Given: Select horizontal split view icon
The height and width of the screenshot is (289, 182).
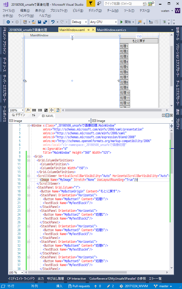Looking at the screenshot, I should click(x=168, y=115).
